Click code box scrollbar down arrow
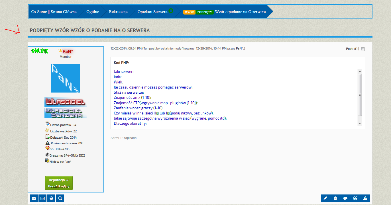The width and height of the screenshot is (391, 205). (360, 123)
